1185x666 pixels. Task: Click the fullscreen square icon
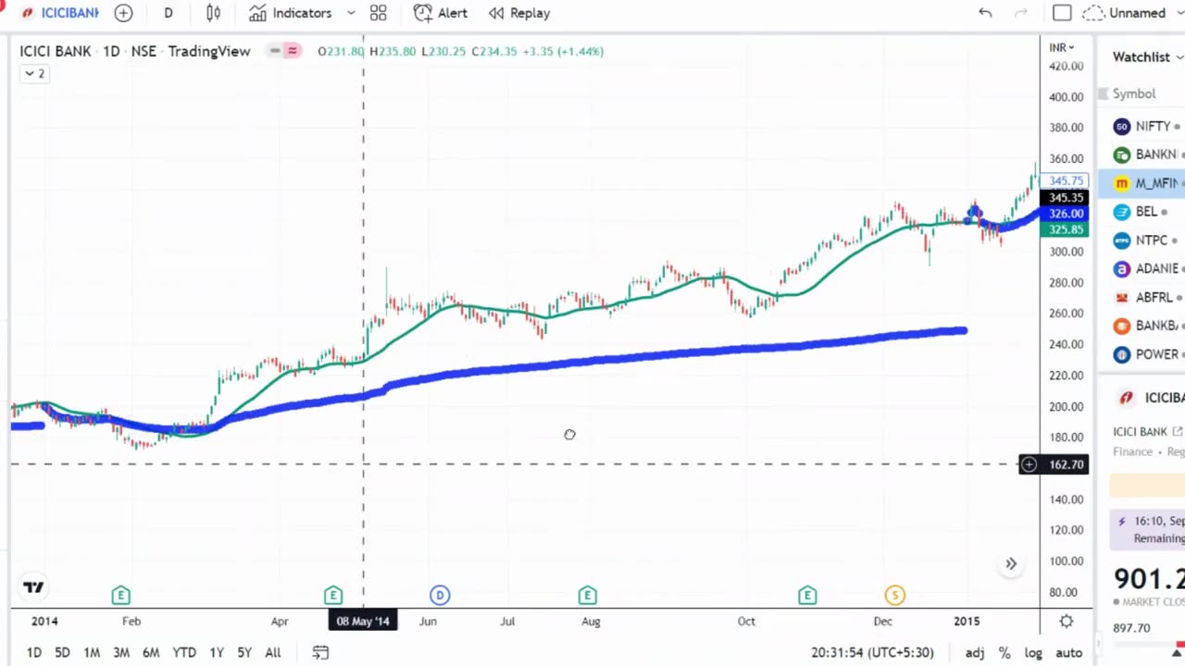1062,13
